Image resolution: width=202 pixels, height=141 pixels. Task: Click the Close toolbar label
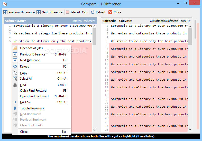[117, 12]
